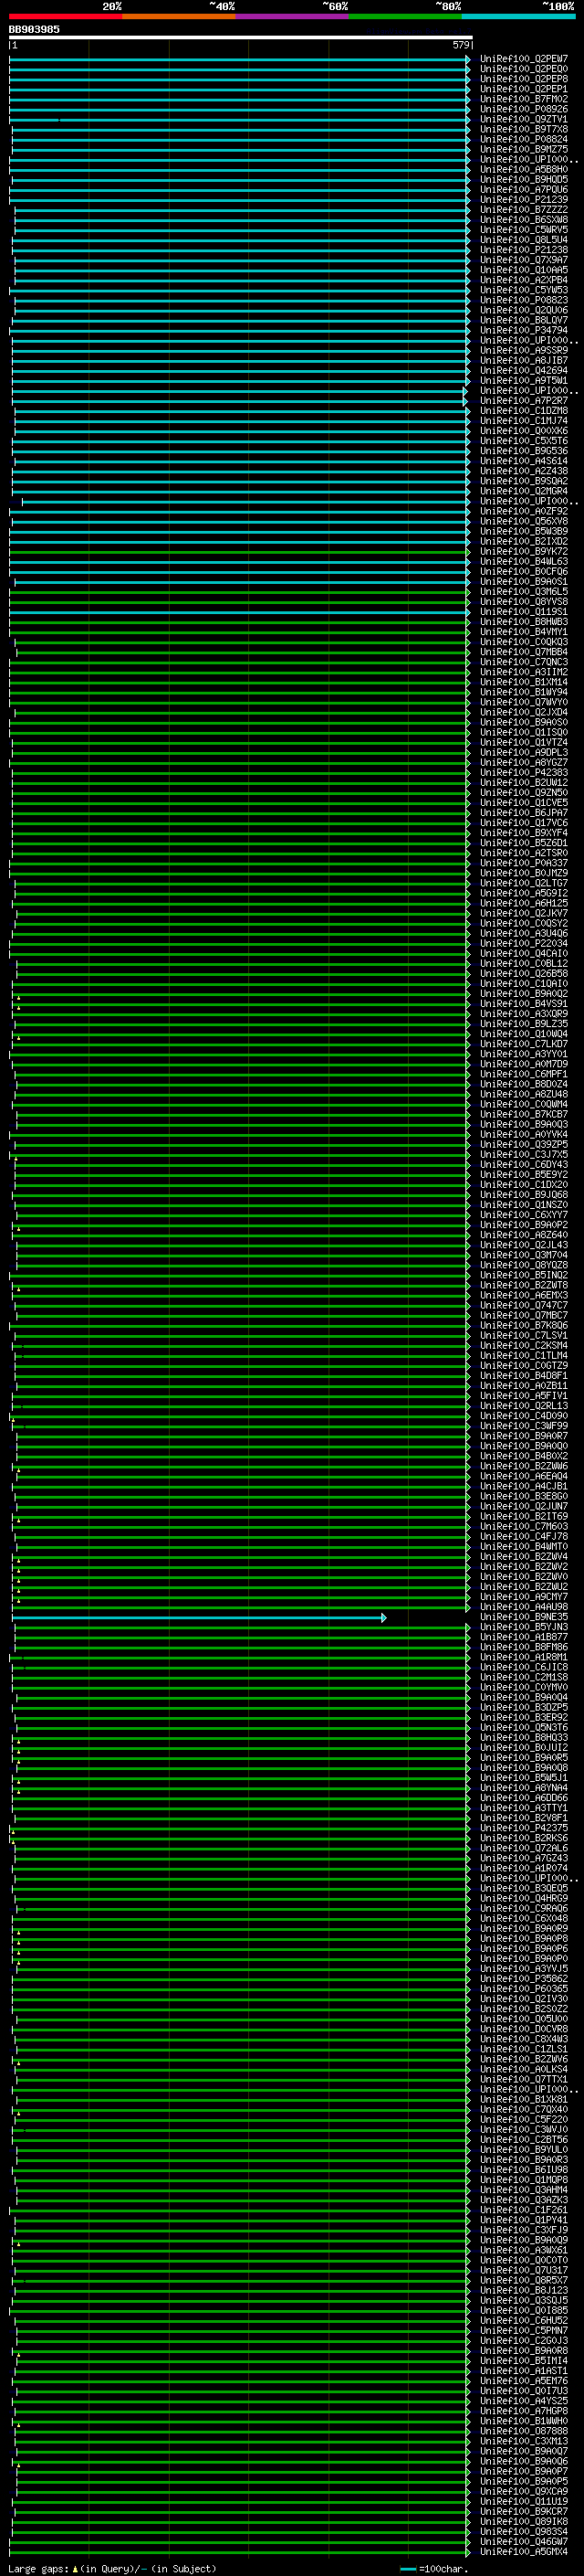Screen dimensions: 584x2576
Task: Click hit label UniRef100_P21239
Action: [x=524, y=200]
